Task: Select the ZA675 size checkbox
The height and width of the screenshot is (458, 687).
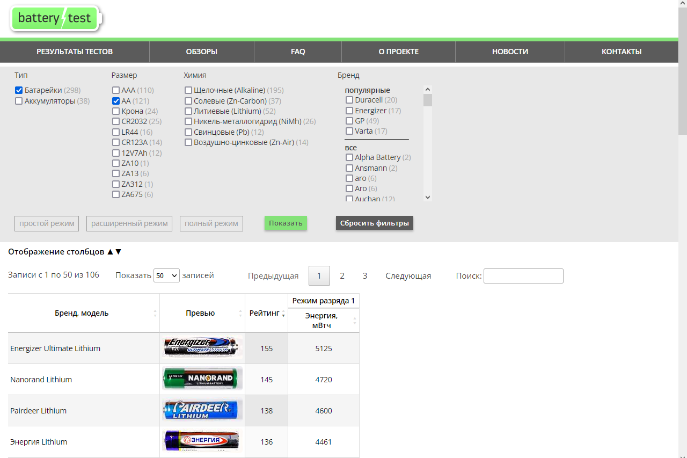Action: pos(116,194)
